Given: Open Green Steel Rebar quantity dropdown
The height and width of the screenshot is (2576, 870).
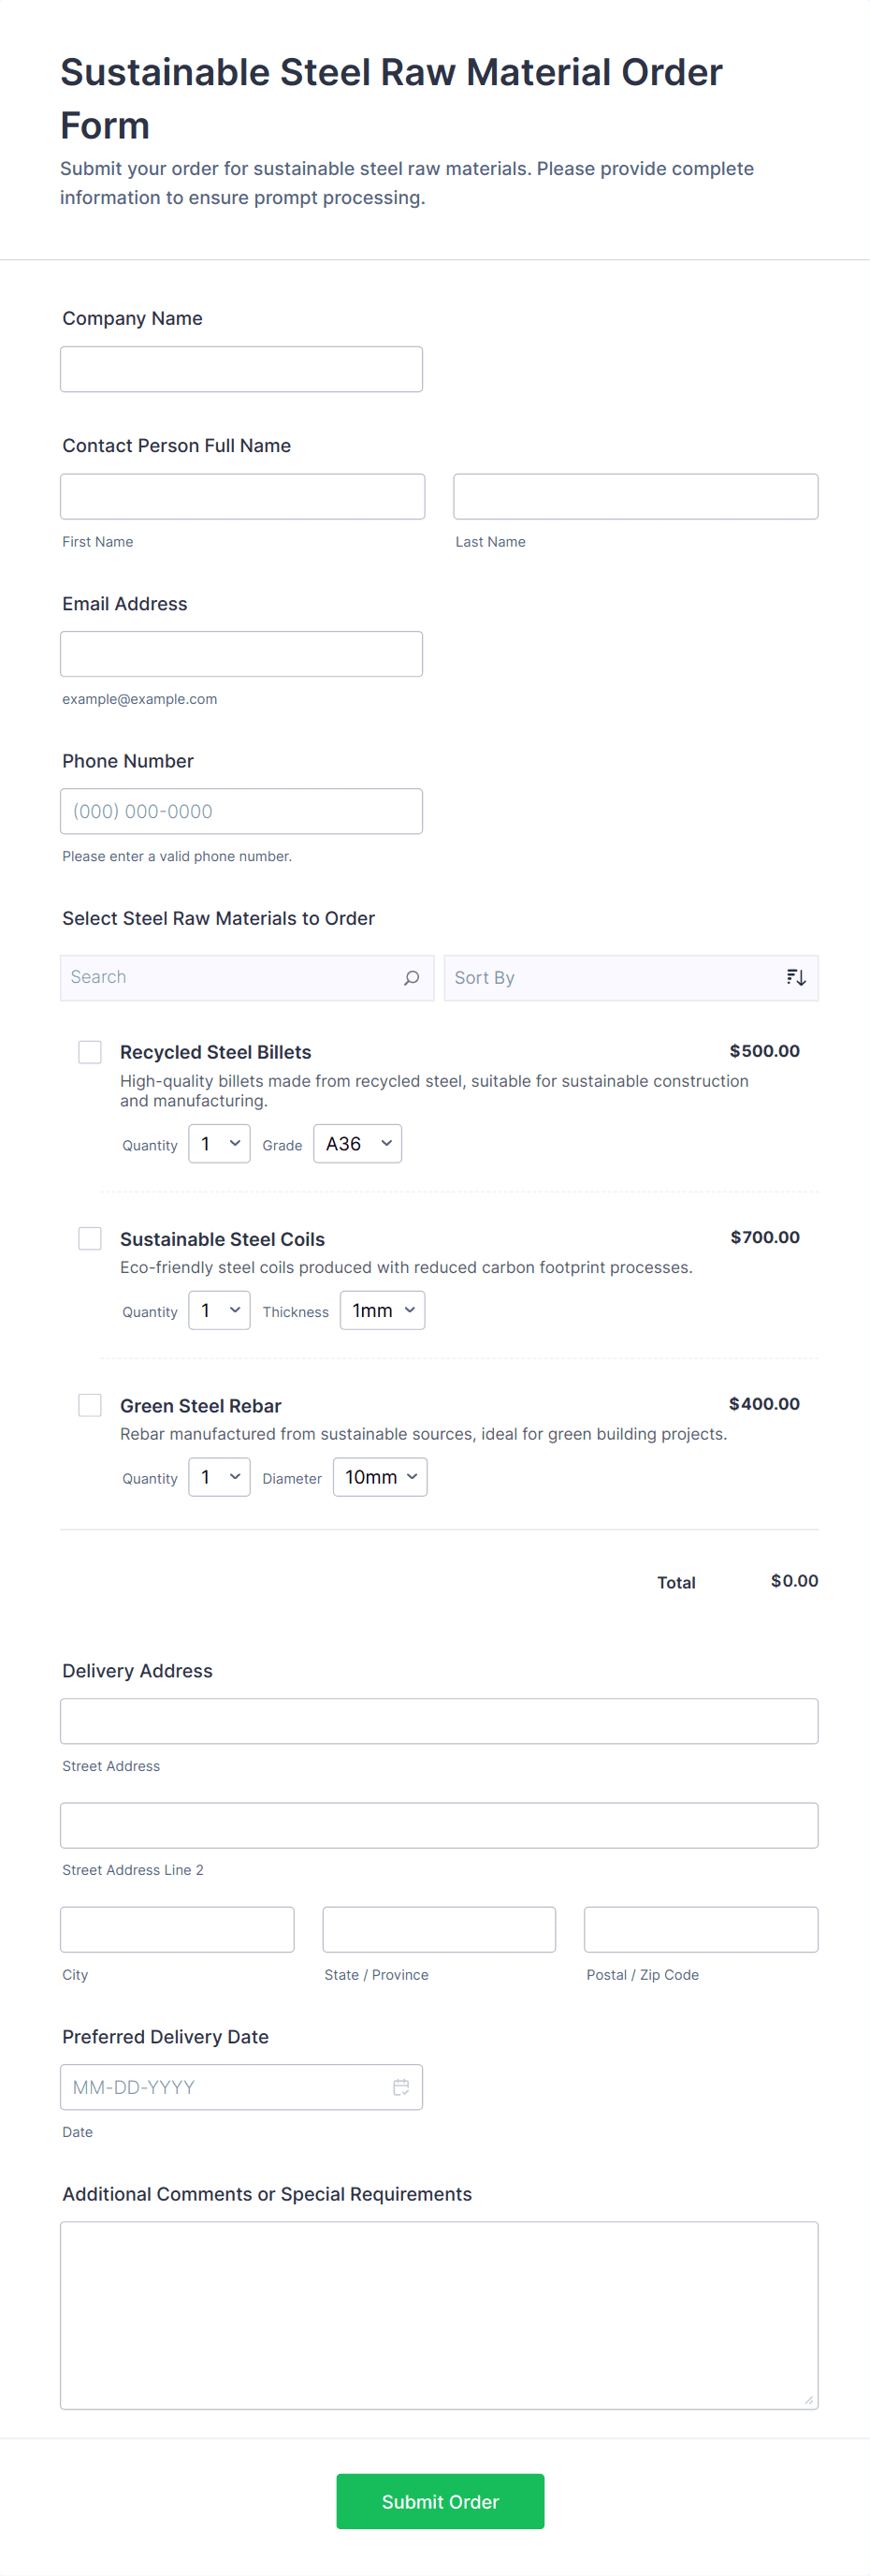Looking at the screenshot, I should 219,1477.
